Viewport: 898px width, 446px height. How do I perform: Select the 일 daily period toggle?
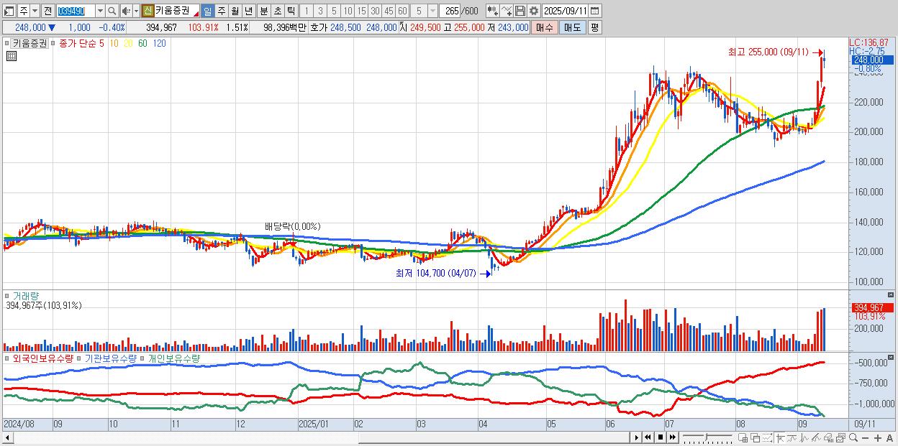click(x=207, y=11)
